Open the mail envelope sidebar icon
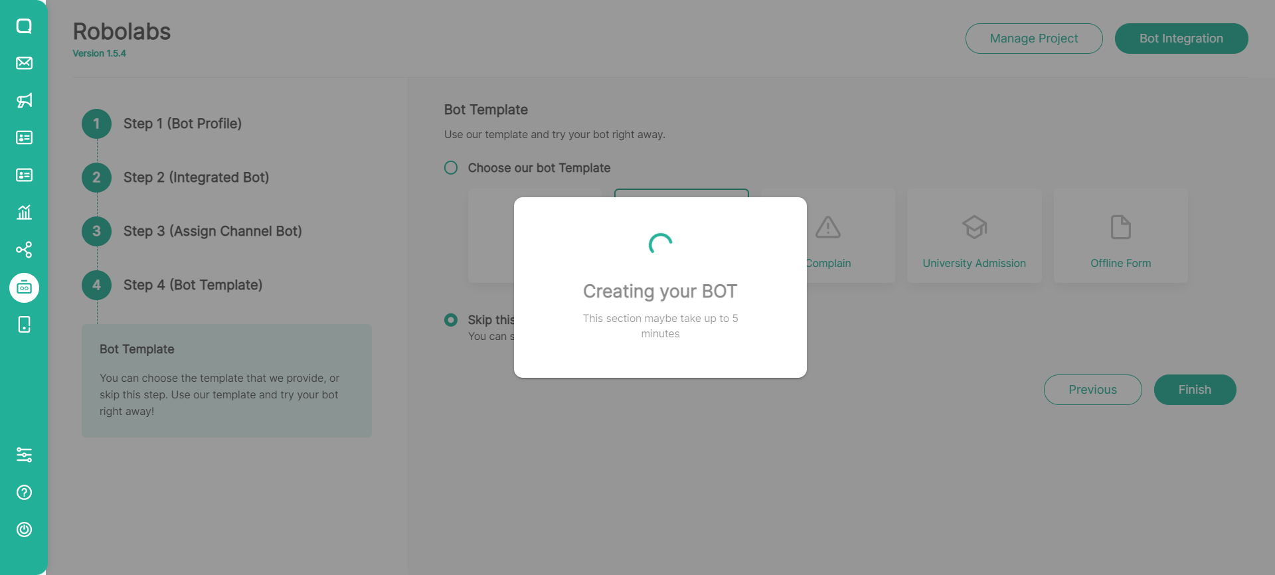This screenshot has width=1275, height=575. coord(24,63)
